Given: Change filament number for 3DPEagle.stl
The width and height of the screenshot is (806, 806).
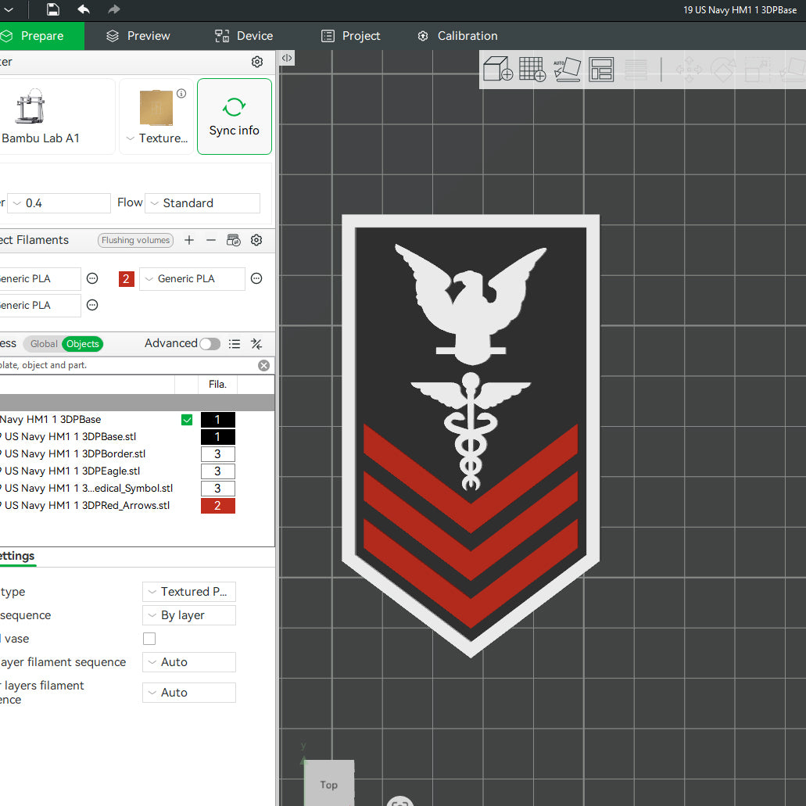Looking at the screenshot, I should 218,471.
